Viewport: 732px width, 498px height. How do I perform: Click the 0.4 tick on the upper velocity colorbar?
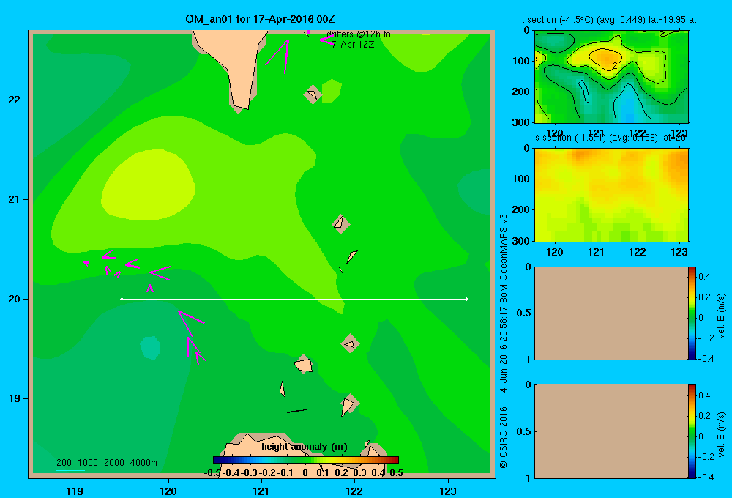(x=704, y=277)
